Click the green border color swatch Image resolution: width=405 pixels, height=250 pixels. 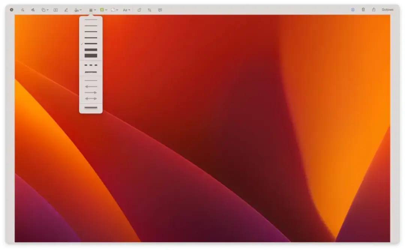[102, 9]
